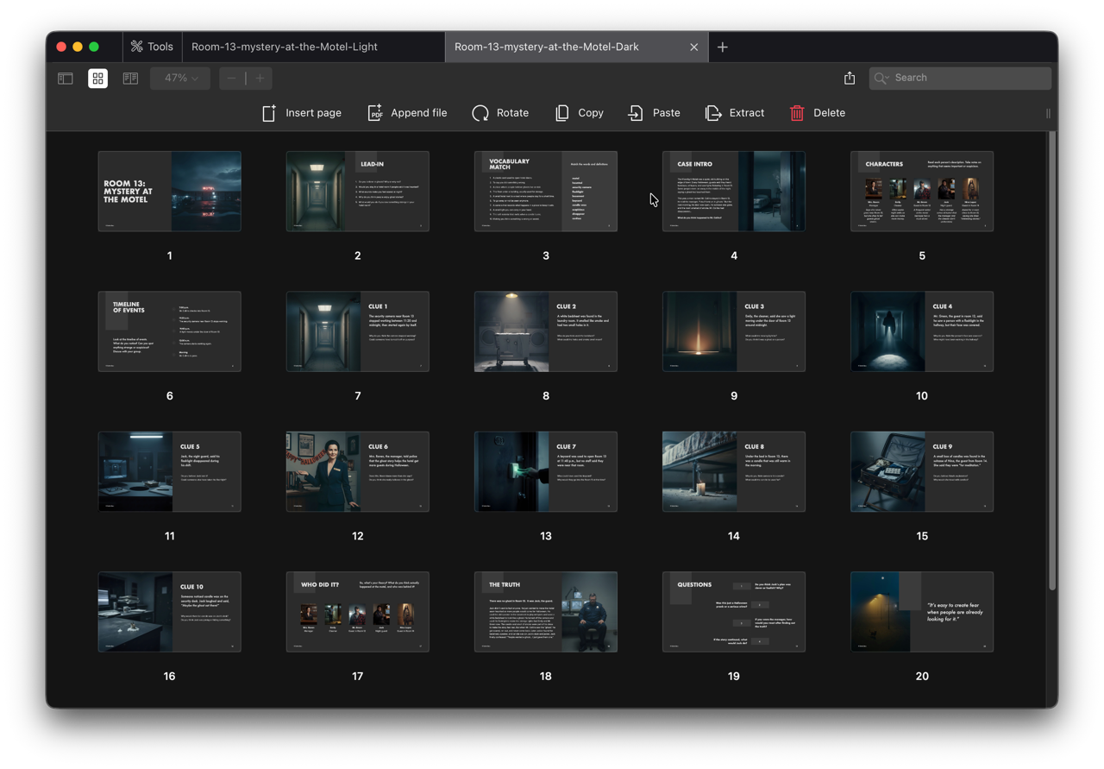Close the Room-13 Dark tab
The width and height of the screenshot is (1104, 769).
(693, 47)
